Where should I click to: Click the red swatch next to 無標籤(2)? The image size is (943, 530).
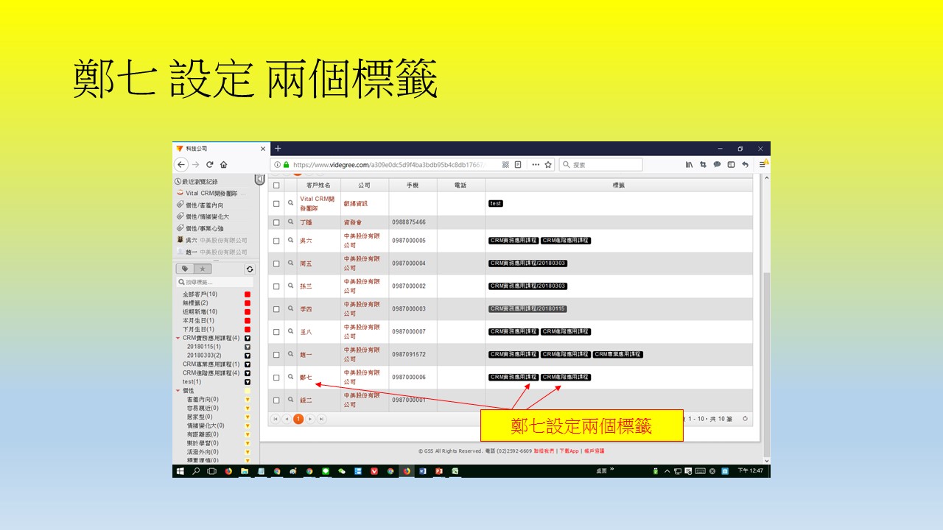click(x=248, y=303)
